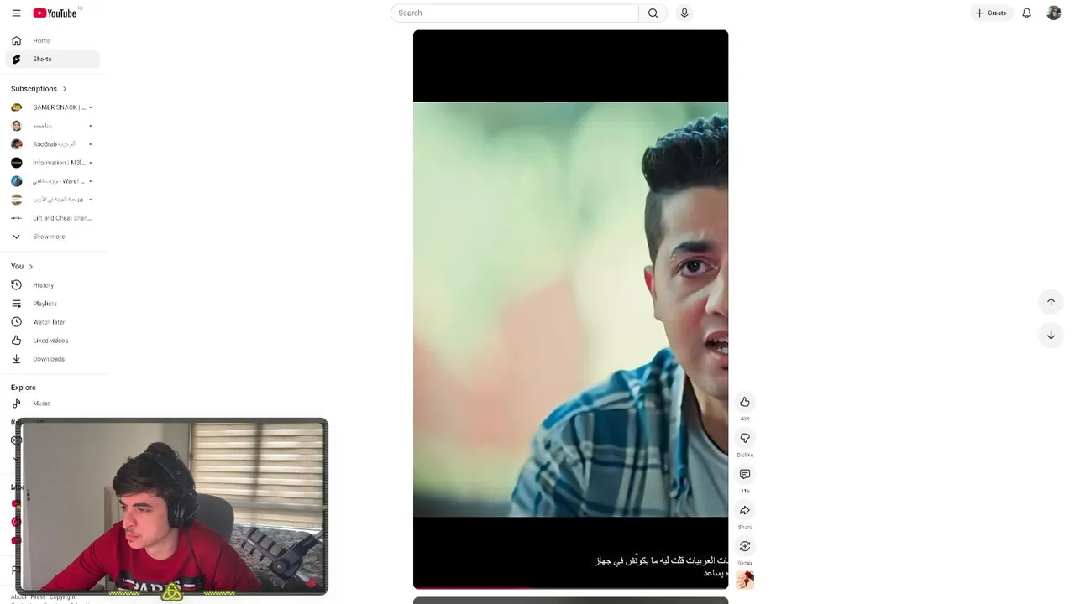
Task: Open Watch later in the sidebar
Action: tap(52, 322)
